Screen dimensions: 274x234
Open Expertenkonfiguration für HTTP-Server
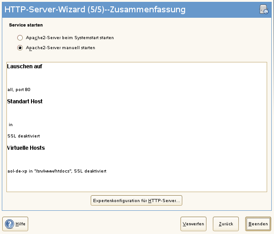(137, 200)
